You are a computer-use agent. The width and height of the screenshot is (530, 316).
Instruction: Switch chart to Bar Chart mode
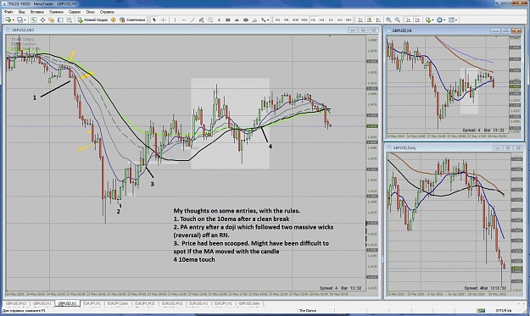[360, 20]
